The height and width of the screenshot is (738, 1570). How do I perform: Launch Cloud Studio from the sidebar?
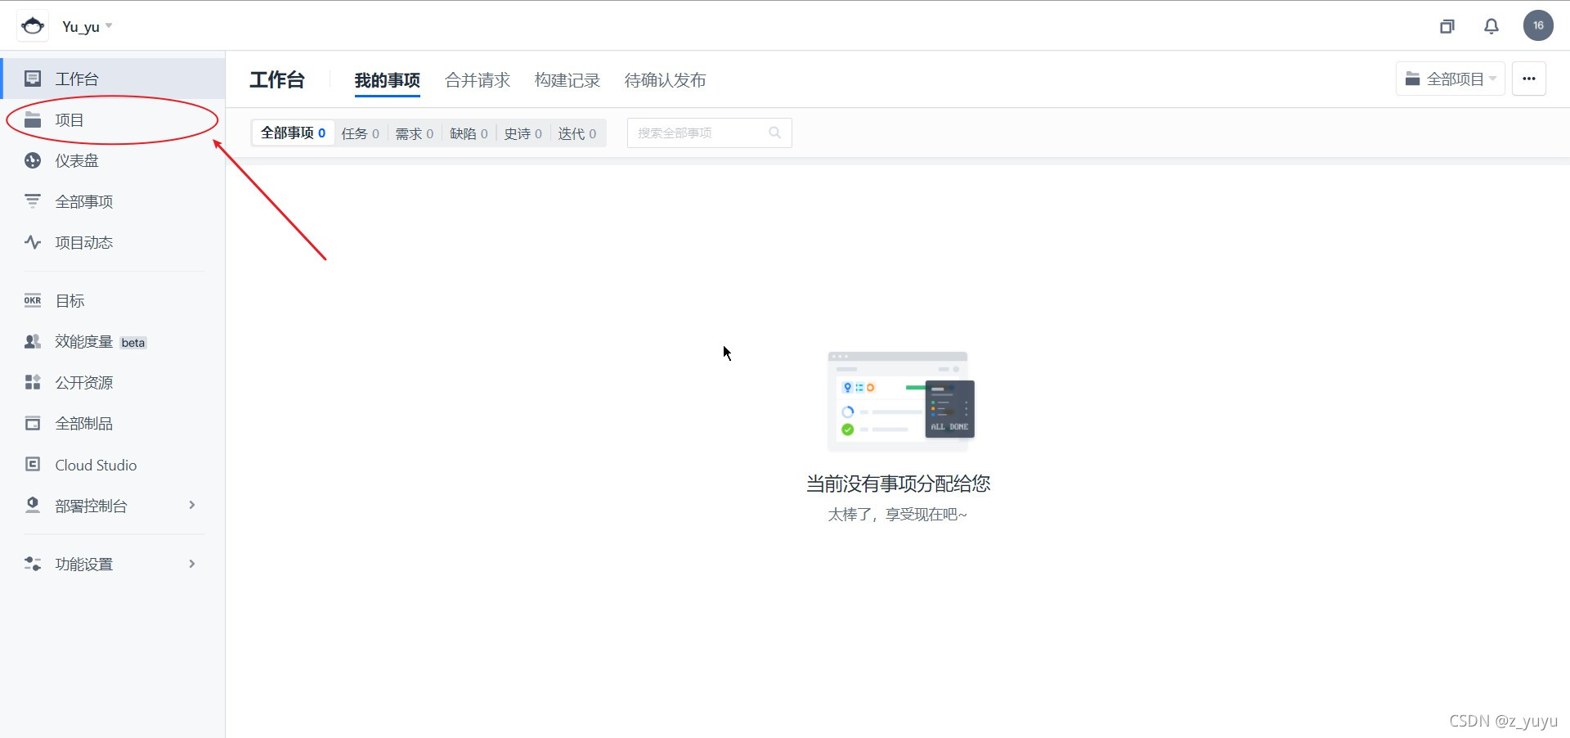94,465
